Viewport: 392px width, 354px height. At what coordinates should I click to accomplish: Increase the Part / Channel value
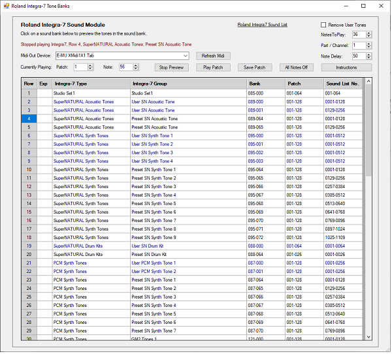368,44
